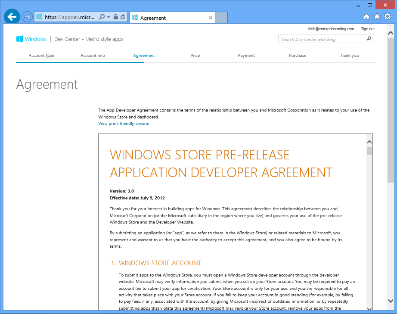Submit search using the Bing magnifier icon

pyautogui.click(x=369, y=38)
